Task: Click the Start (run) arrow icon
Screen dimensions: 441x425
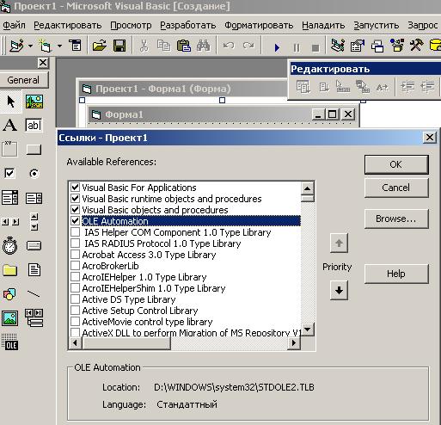Action: tap(277, 47)
